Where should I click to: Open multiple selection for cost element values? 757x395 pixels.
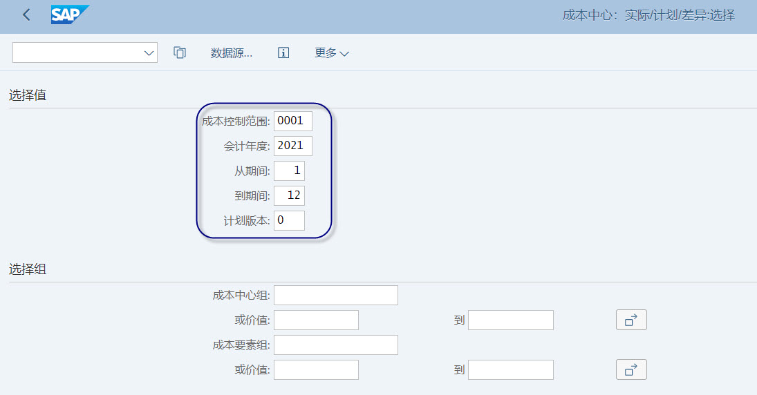pyautogui.click(x=631, y=369)
